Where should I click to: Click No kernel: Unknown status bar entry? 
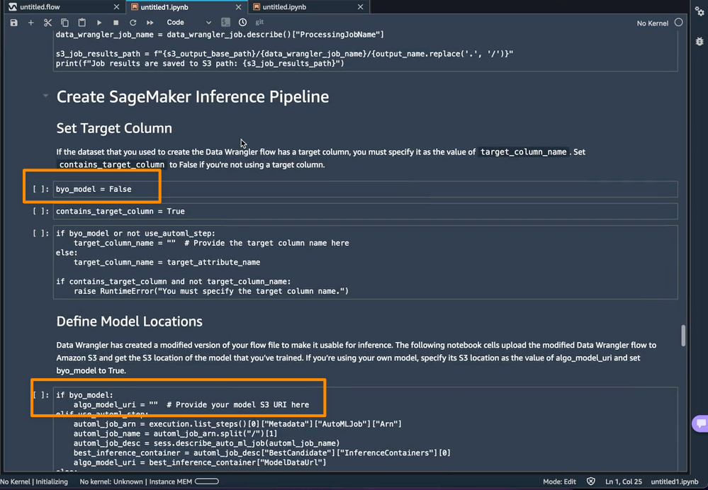[111, 482]
